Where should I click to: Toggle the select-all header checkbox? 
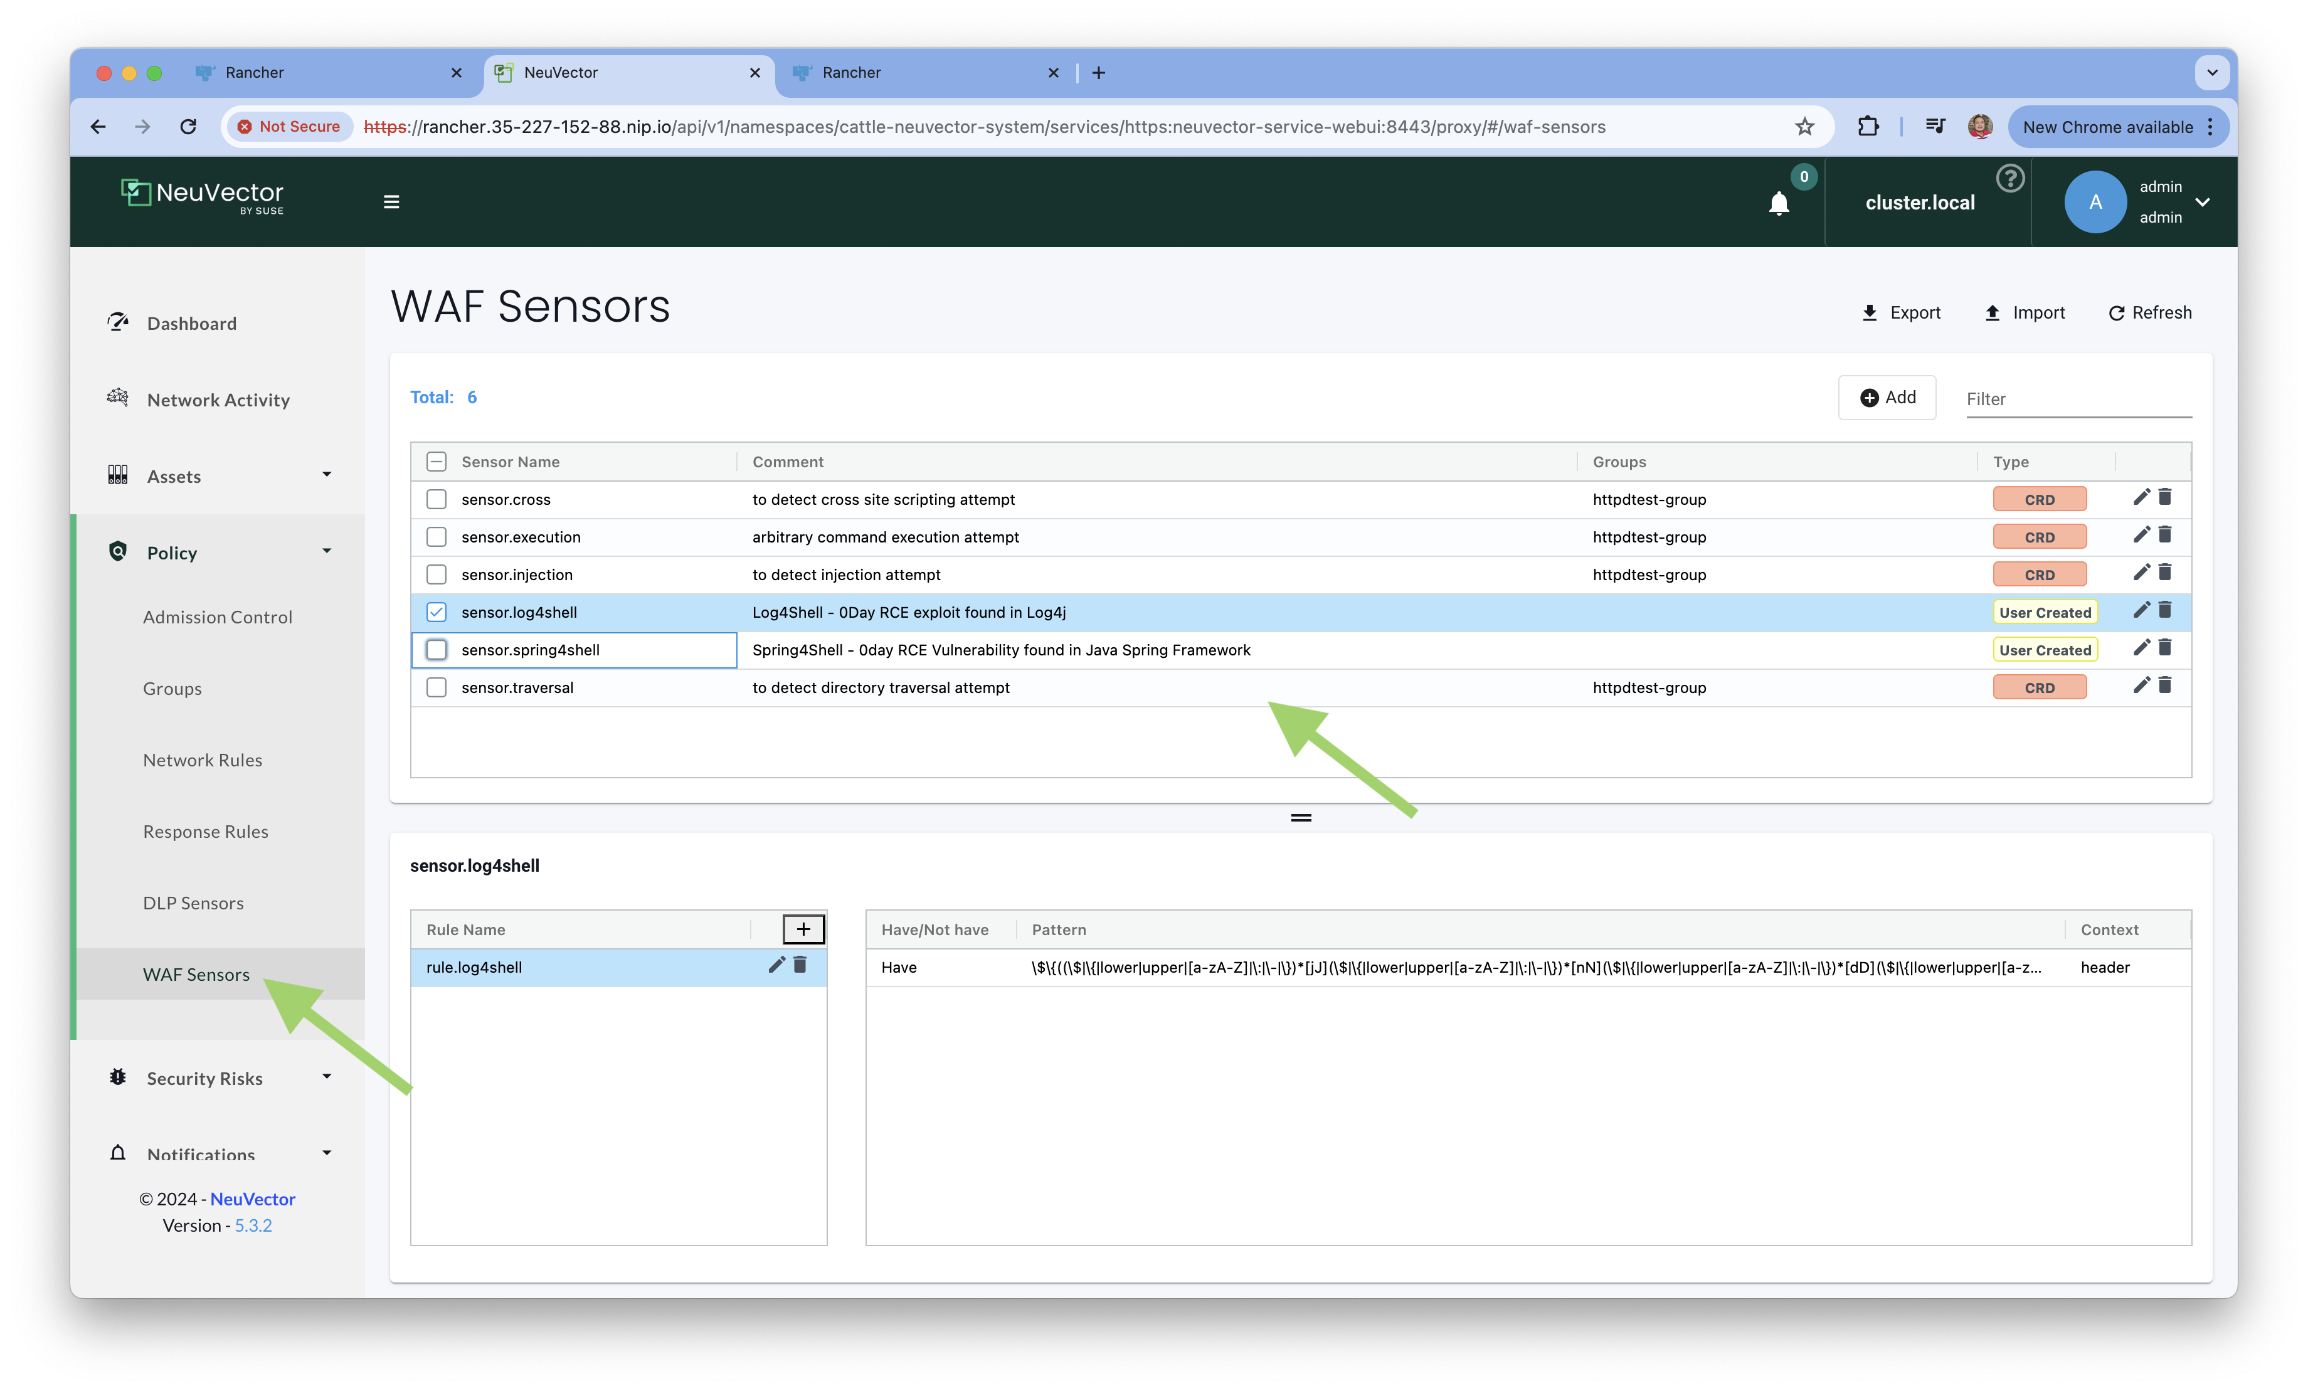pyautogui.click(x=437, y=461)
